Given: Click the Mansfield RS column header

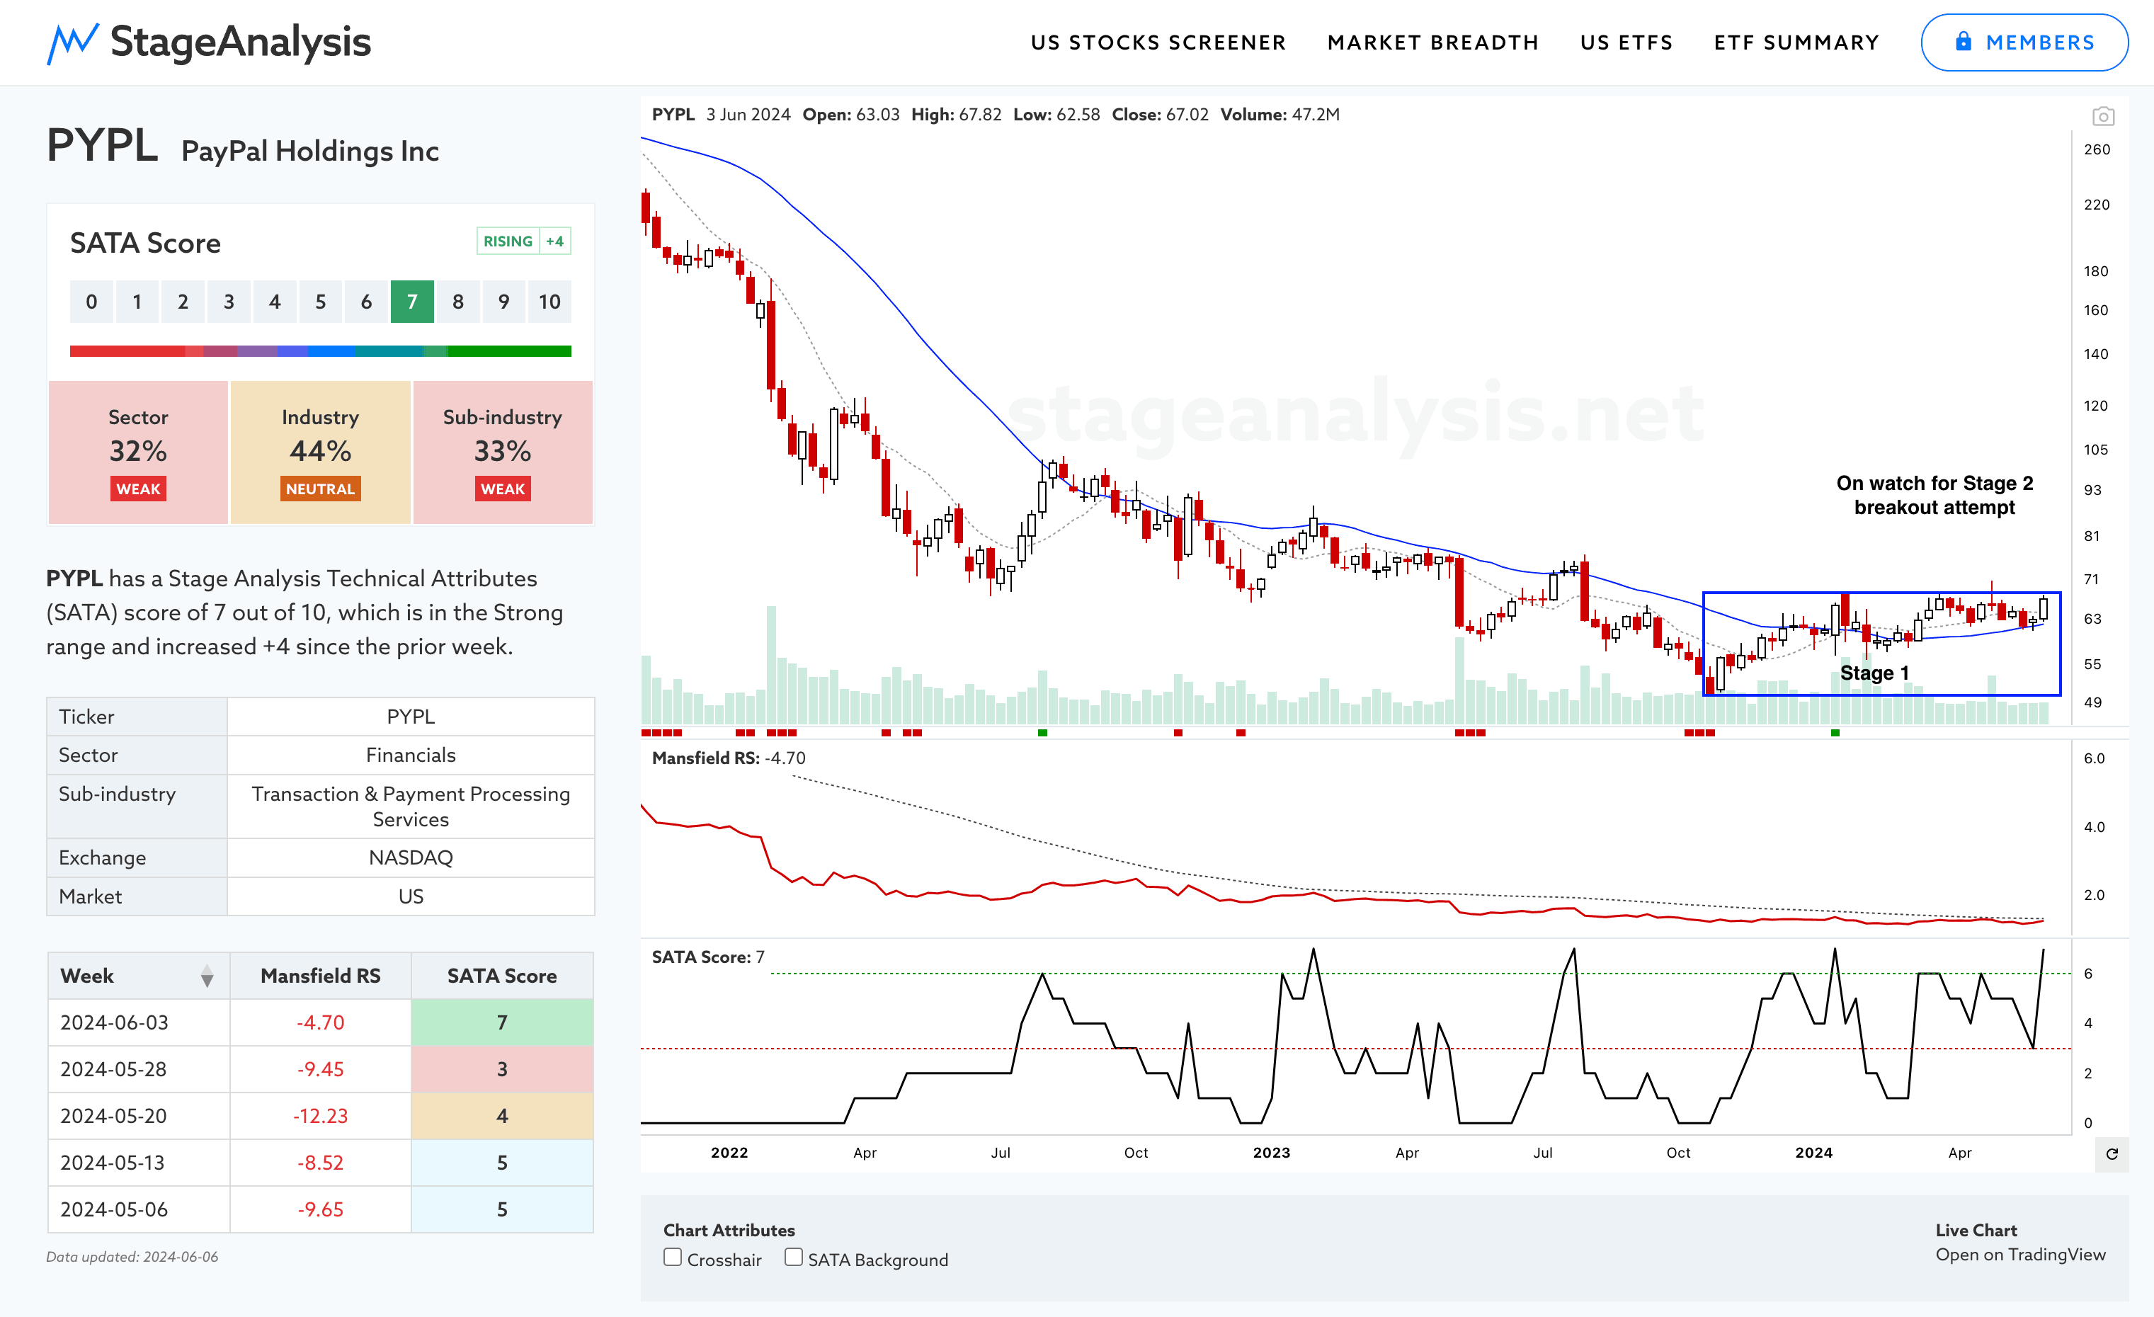Looking at the screenshot, I should [320, 976].
